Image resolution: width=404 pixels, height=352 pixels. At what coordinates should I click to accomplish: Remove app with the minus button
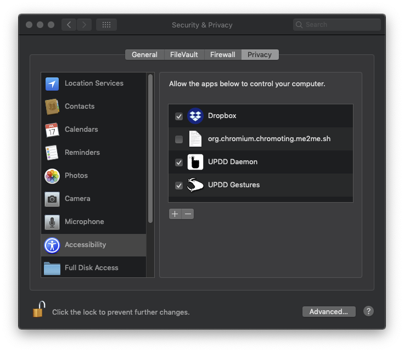[x=188, y=214]
